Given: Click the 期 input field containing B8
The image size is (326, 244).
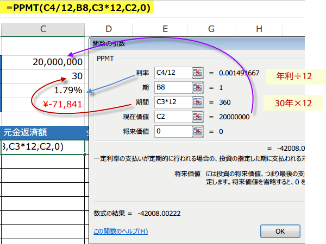Looking at the screenshot, I should [173, 87].
